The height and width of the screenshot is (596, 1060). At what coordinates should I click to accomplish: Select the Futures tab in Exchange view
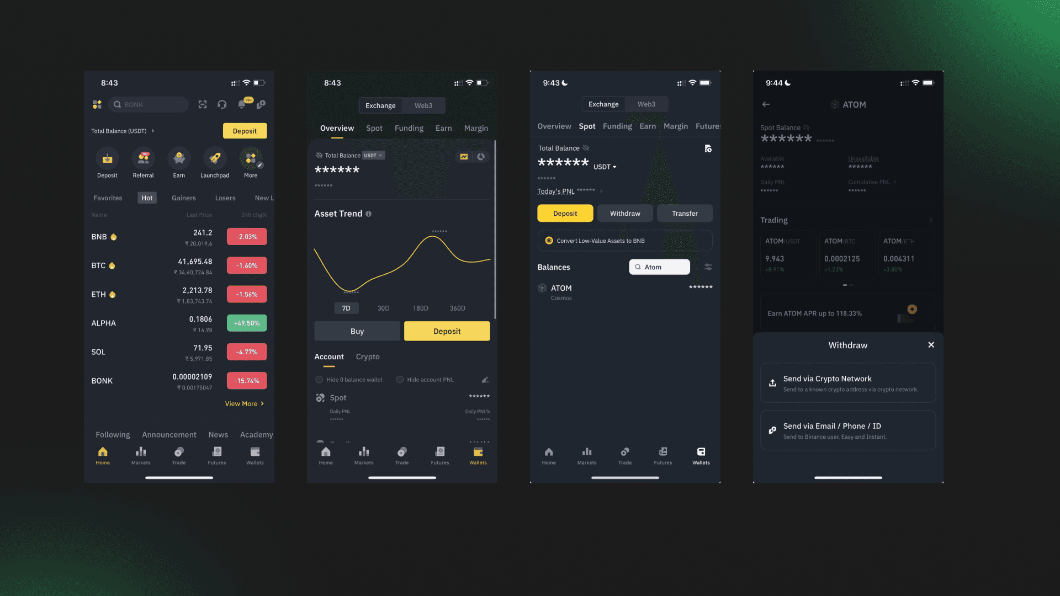pos(707,126)
